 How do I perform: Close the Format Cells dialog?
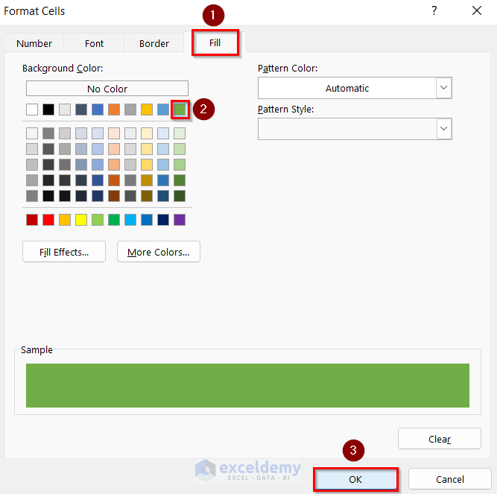(477, 10)
